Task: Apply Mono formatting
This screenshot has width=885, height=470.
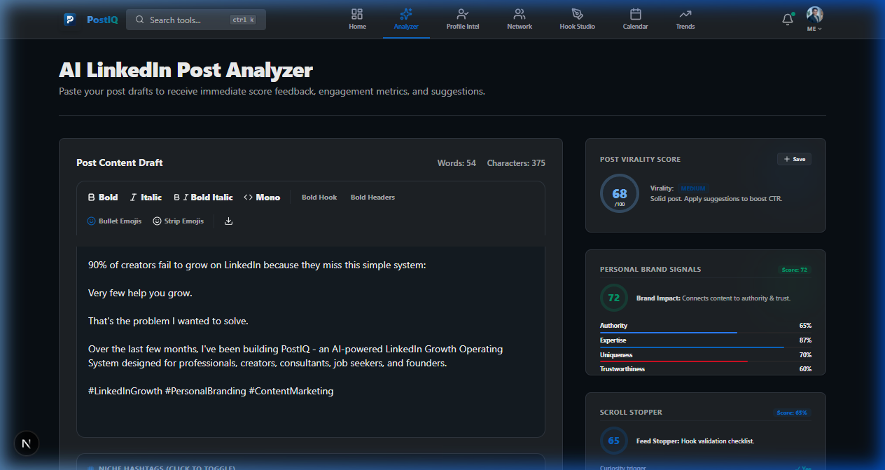Action: [262, 198]
